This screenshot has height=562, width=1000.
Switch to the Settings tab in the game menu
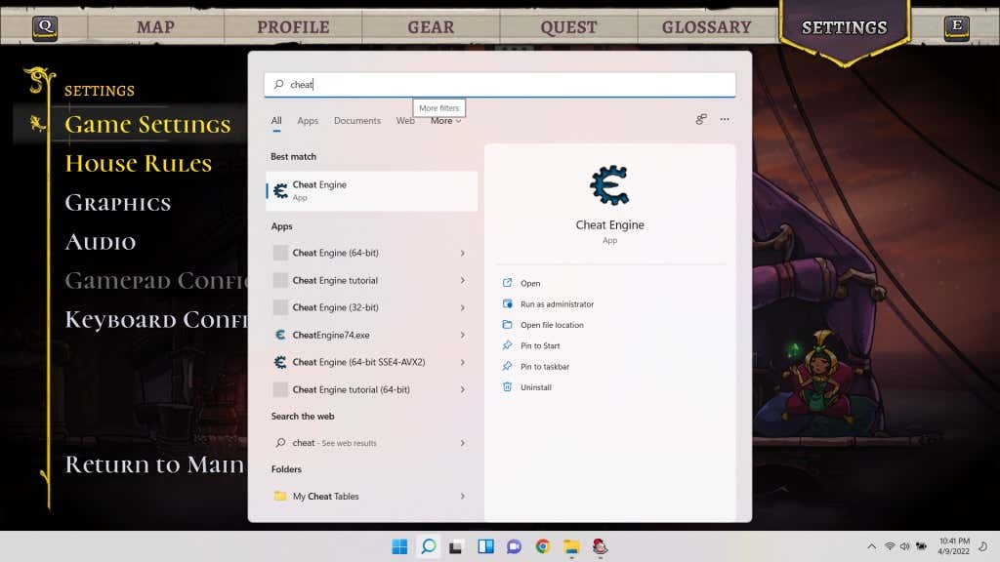pyautogui.click(x=844, y=27)
